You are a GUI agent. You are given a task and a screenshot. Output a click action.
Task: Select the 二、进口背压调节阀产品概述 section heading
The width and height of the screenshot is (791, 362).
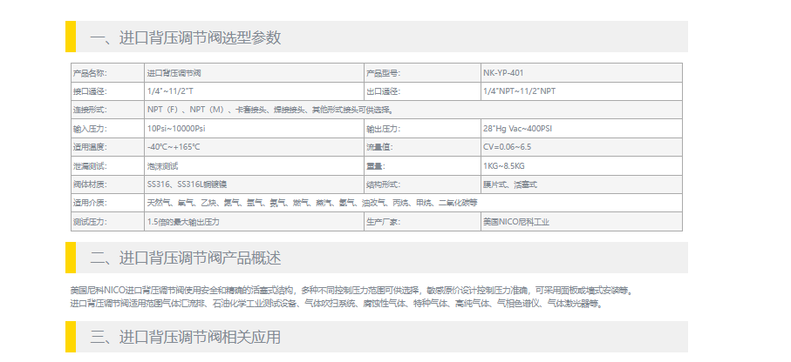point(185,258)
